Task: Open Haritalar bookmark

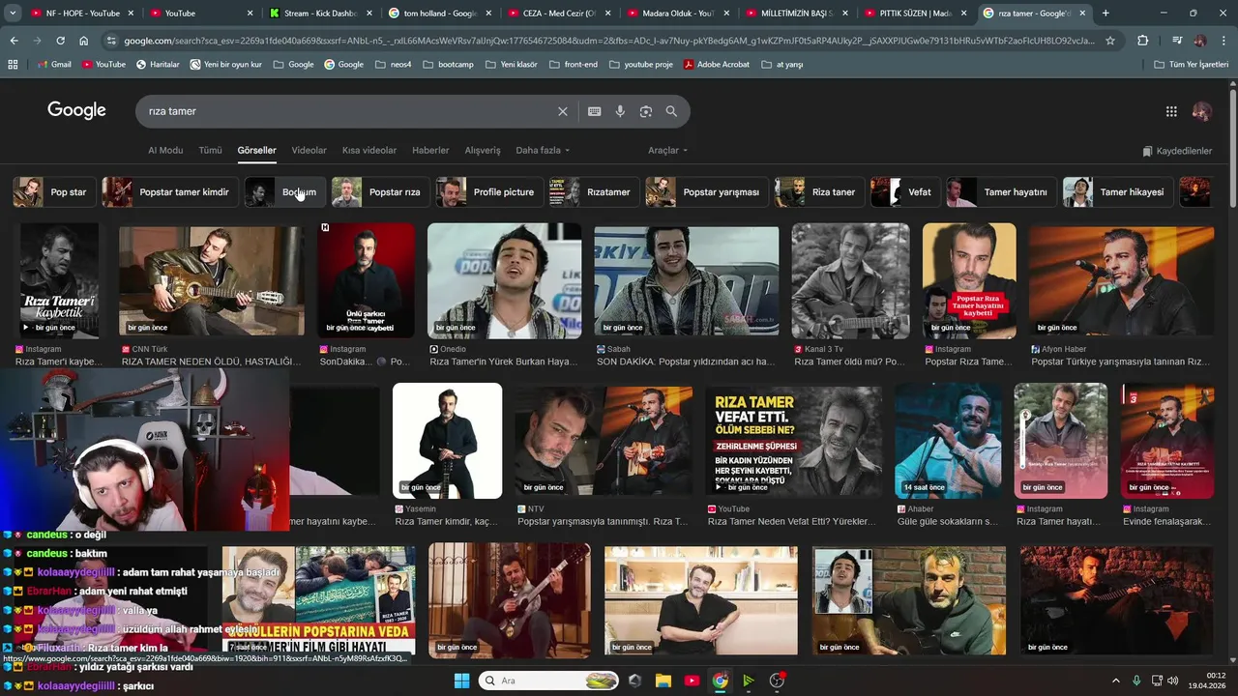Action: [x=158, y=64]
